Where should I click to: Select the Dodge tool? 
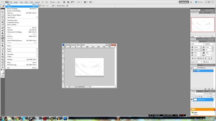click(x=3, y=46)
